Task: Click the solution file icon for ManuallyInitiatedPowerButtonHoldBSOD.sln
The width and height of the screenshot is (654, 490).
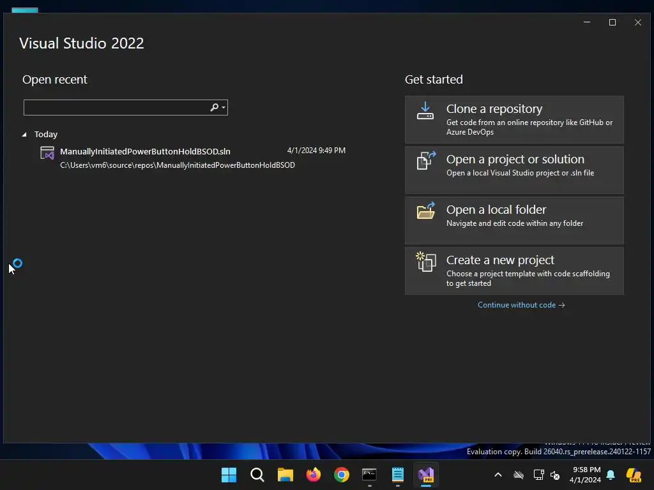Action: (47, 153)
